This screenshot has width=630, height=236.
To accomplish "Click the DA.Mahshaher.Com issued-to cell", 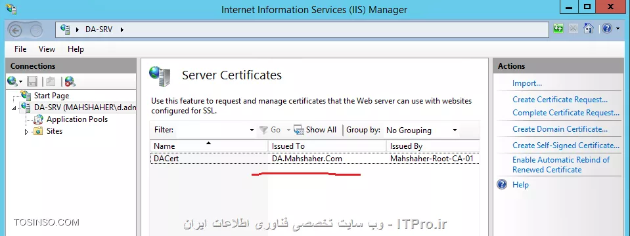I will pos(307,158).
